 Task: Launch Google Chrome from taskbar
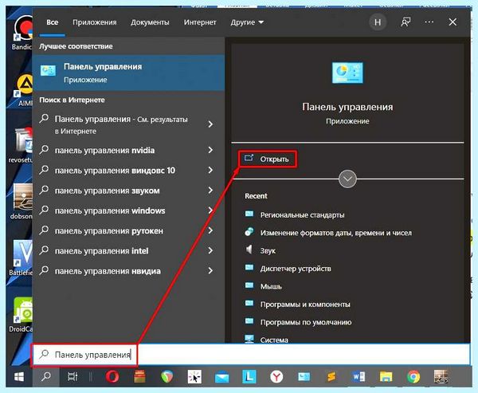click(413, 377)
